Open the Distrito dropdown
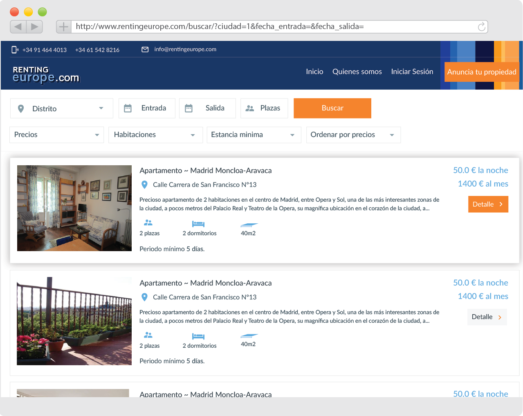The height and width of the screenshot is (416, 523). pyautogui.click(x=62, y=108)
